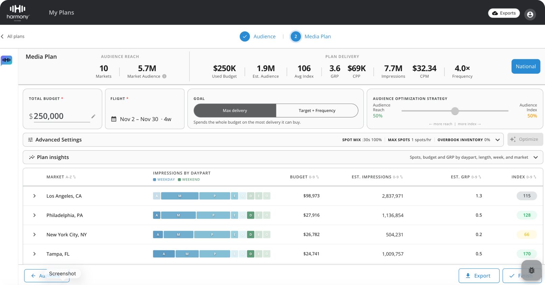The width and height of the screenshot is (545, 285).
Task: Expand the Los Angeles, CA row
Action: (34, 196)
